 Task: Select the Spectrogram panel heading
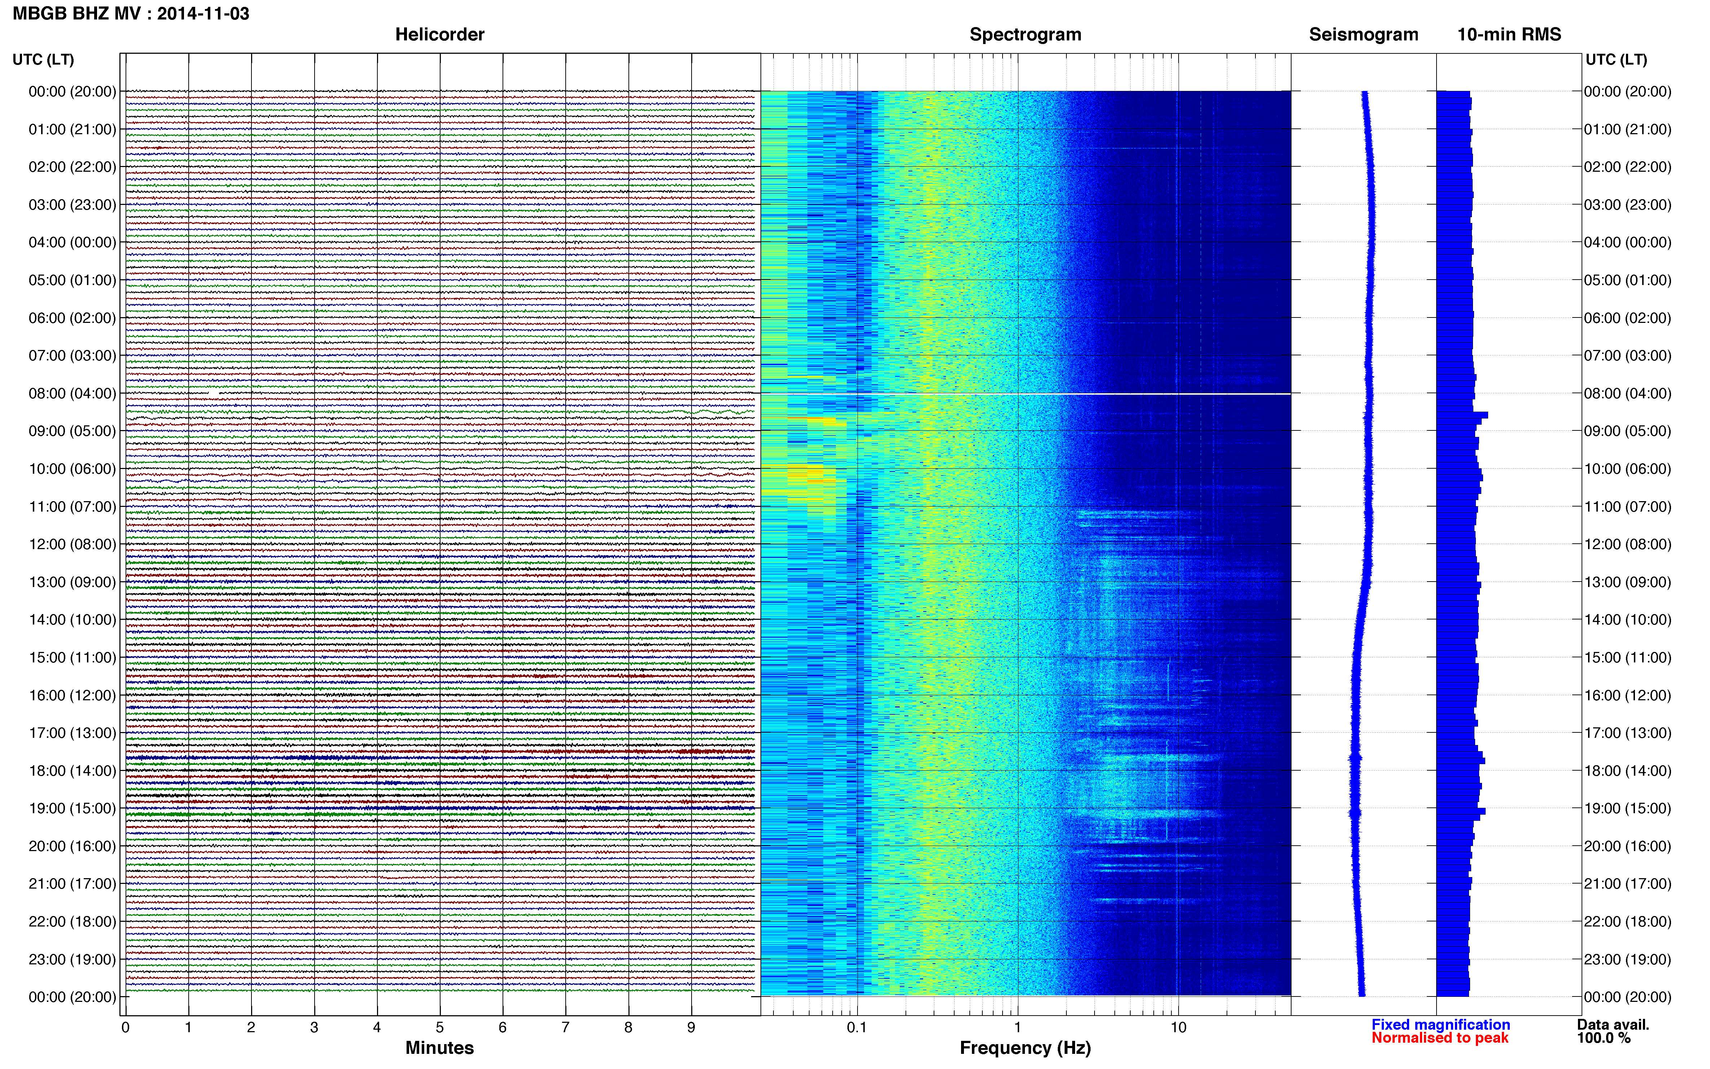click(x=1025, y=35)
